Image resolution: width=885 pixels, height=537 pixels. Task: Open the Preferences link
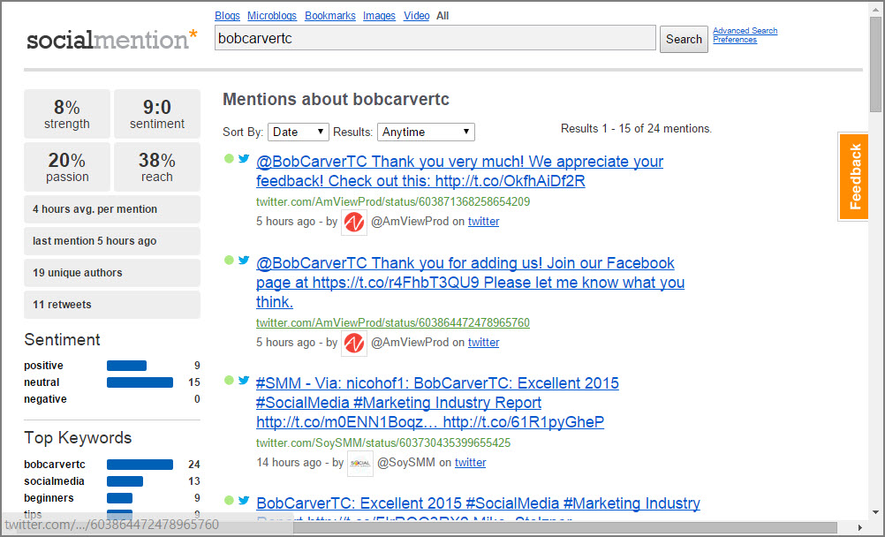734,40
